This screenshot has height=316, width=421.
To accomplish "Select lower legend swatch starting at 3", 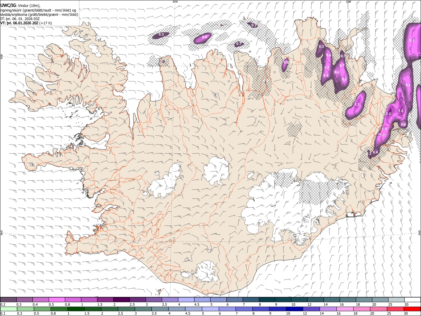I will click(143, 309).
